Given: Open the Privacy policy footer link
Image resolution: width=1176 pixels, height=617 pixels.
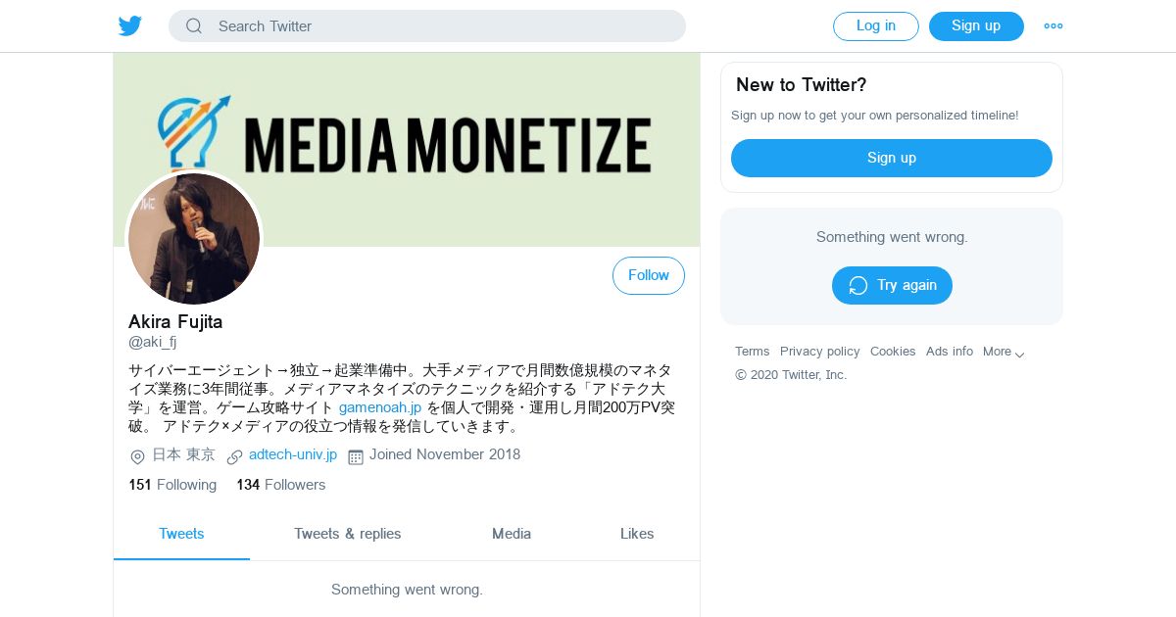Looking at the screenshot, I should (819, 352).
